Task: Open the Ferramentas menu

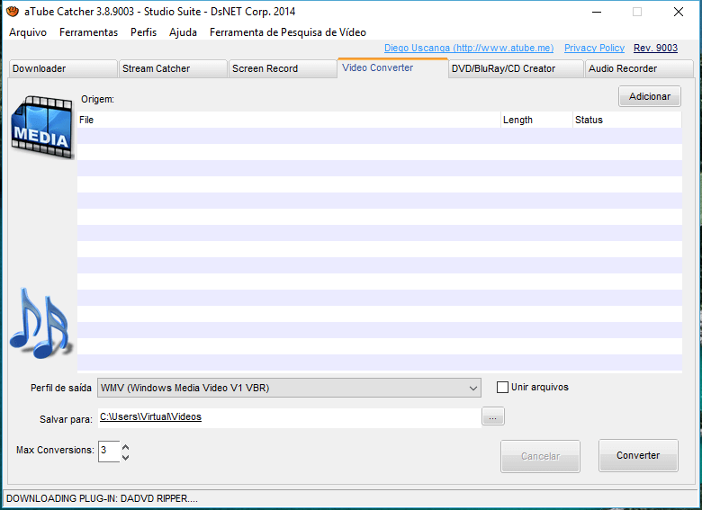Action: point(88,32)
